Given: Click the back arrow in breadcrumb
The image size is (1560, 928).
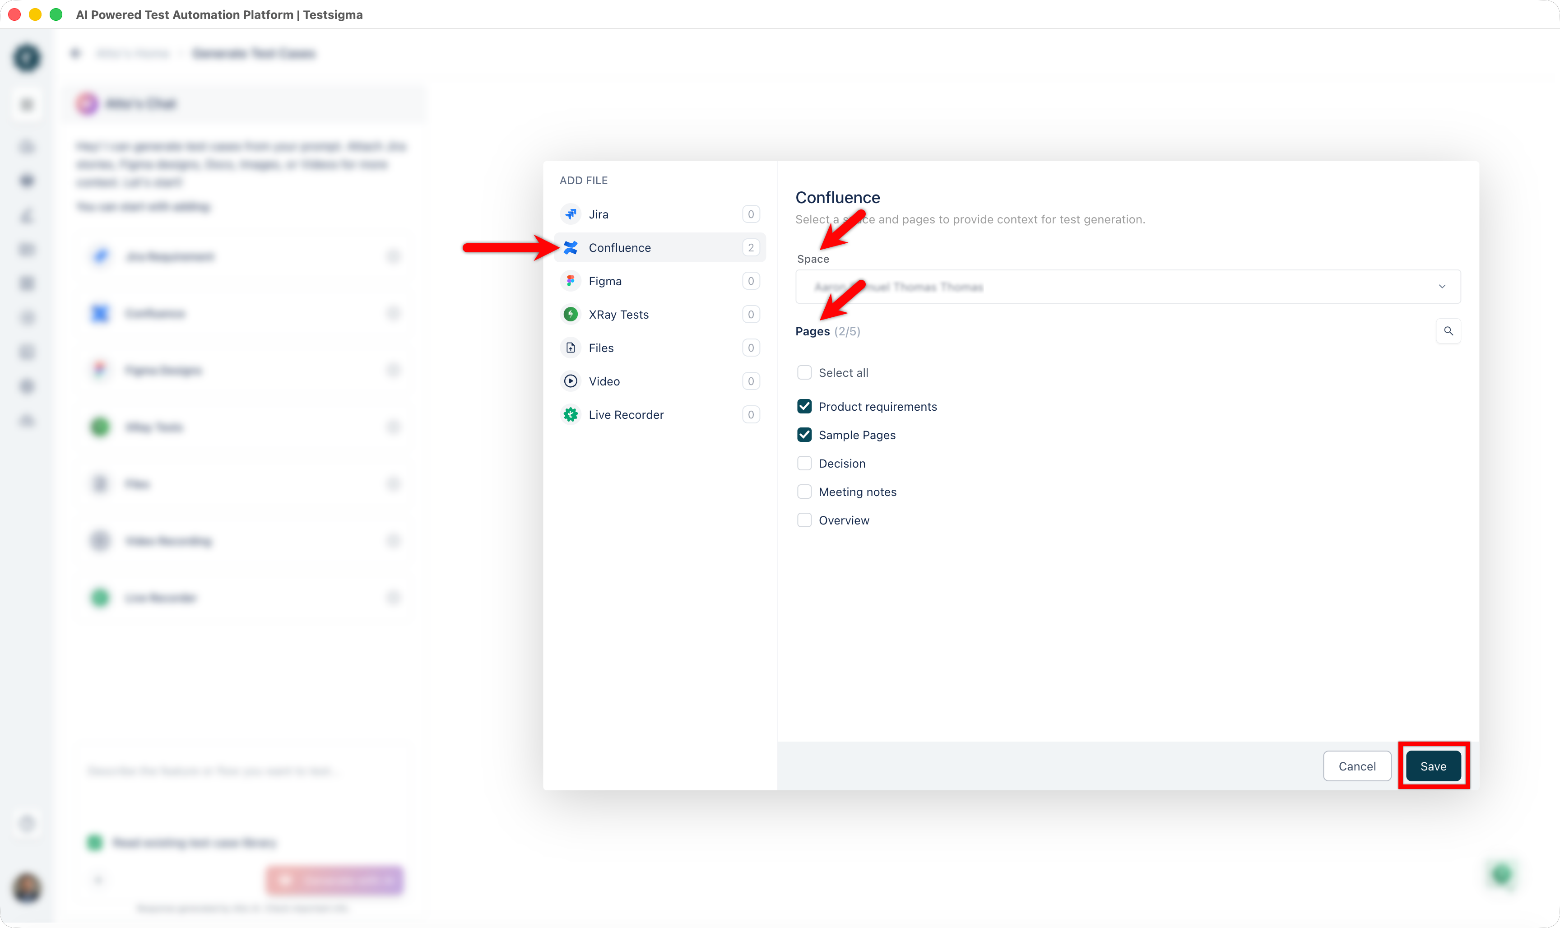Looking at the screenshot, I should [76, 54].
